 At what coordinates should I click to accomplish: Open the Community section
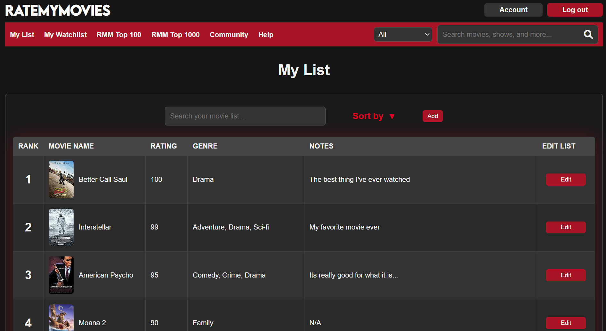229,35
